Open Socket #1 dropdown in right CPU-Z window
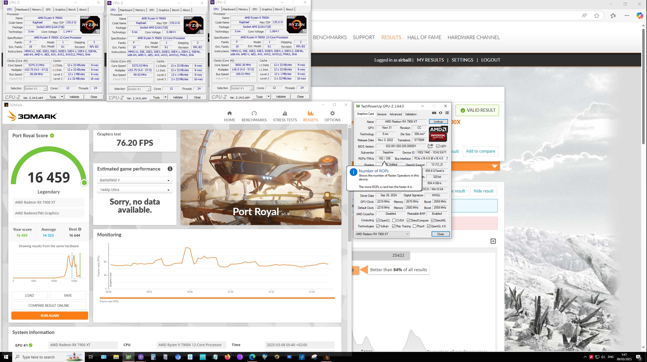The image size is (647, 362). [x=242, y=88]
